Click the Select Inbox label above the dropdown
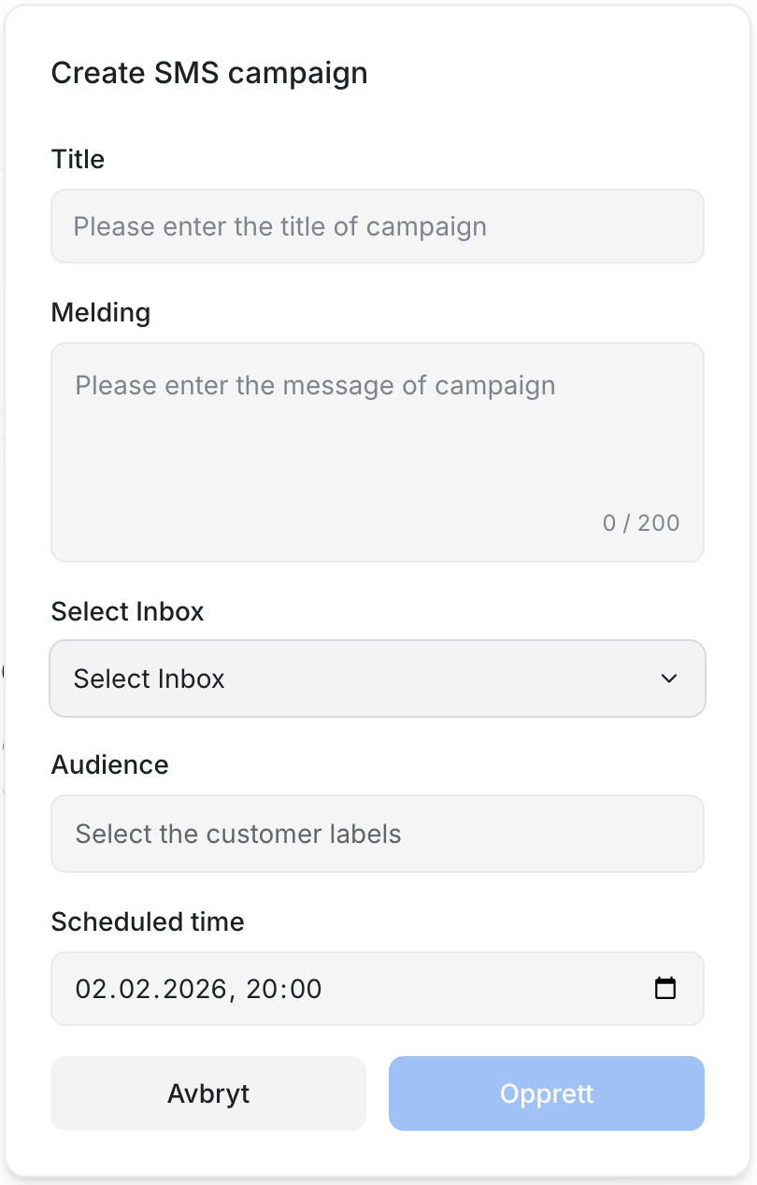 [x=127, y=611]
